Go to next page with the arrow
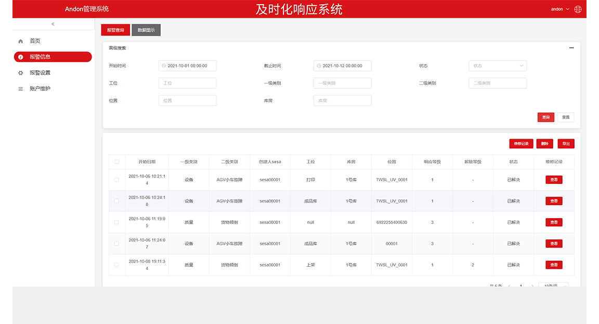Screen dimensions: 599x324 click(532, 285)
